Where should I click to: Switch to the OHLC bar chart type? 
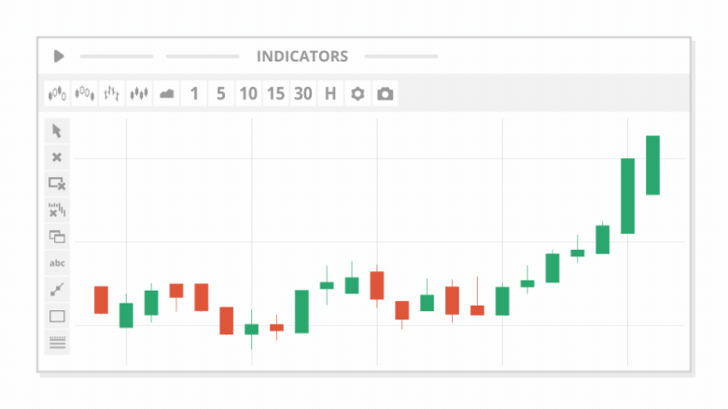pos(112,93)
